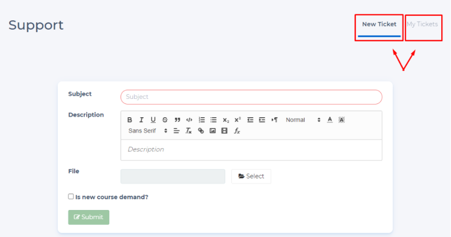Apply strikethrough text formatting
Screen dimensions: 451x237
point(165,120)
